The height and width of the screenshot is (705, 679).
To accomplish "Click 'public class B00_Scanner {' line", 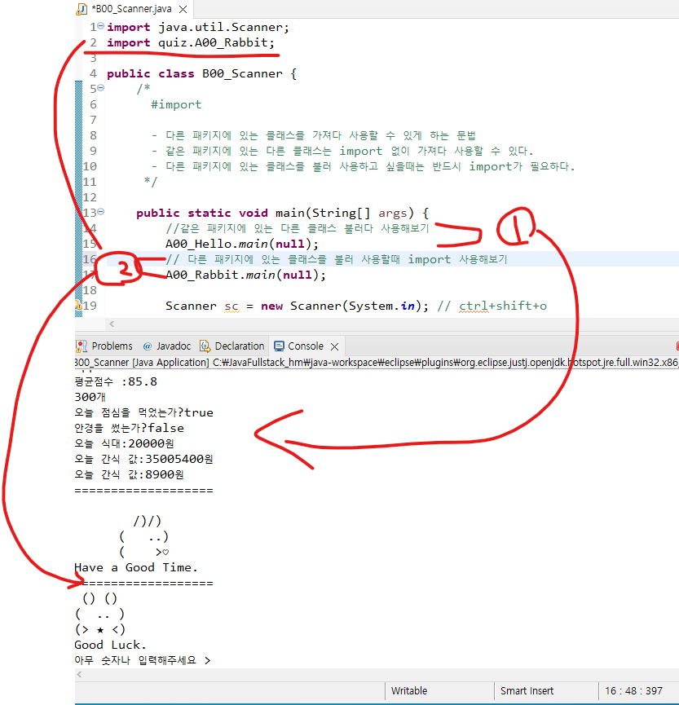I will [x=201, y=73].
